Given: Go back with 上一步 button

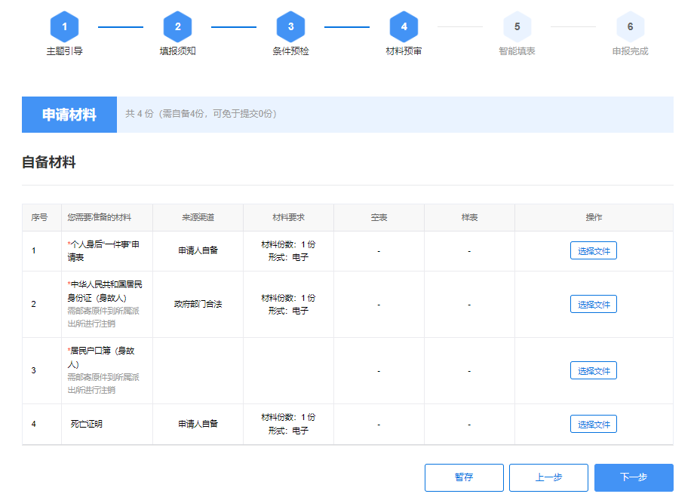Looking at the screenshot, I should tap(548, 477).
